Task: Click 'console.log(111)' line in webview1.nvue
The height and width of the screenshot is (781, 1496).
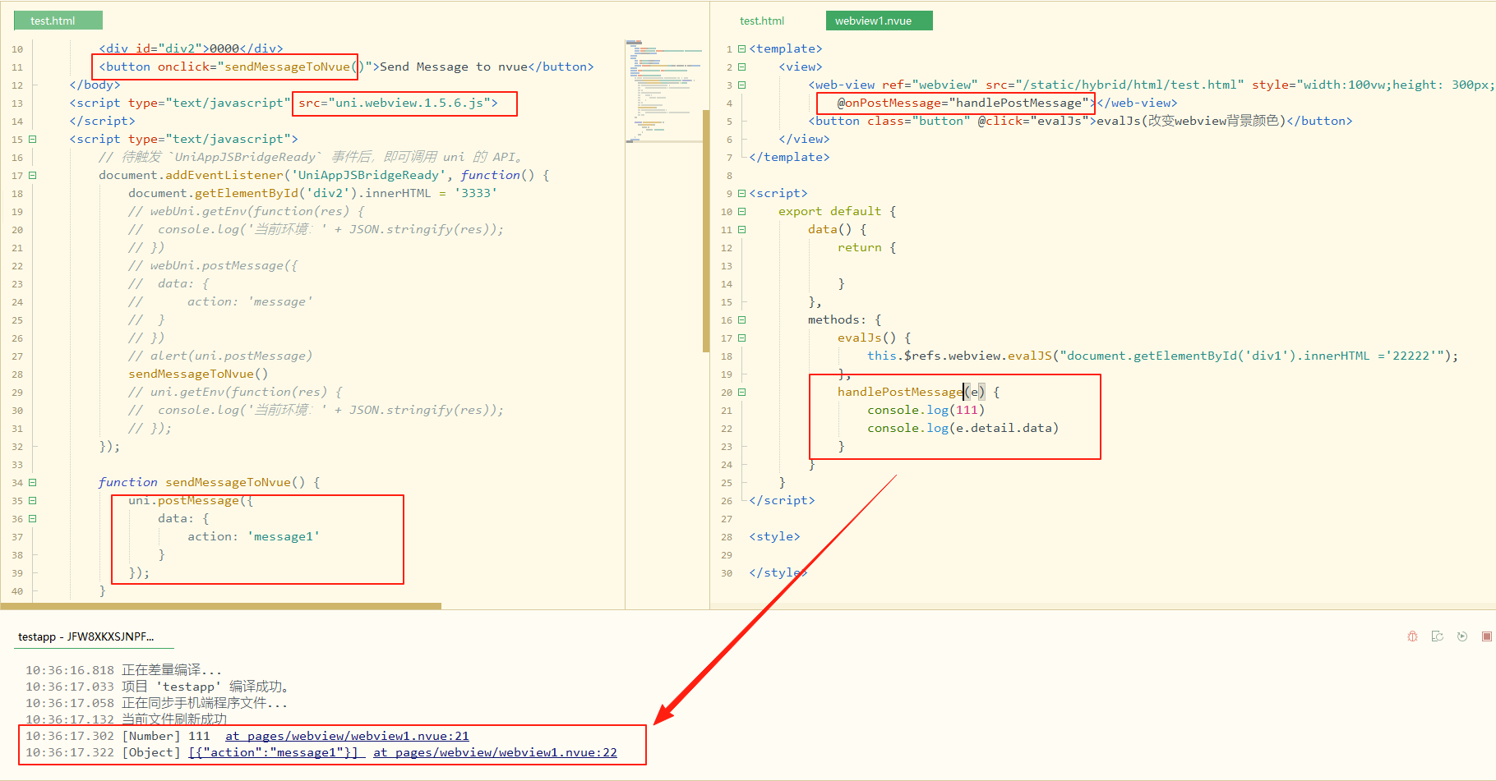Action: (926, 410)
